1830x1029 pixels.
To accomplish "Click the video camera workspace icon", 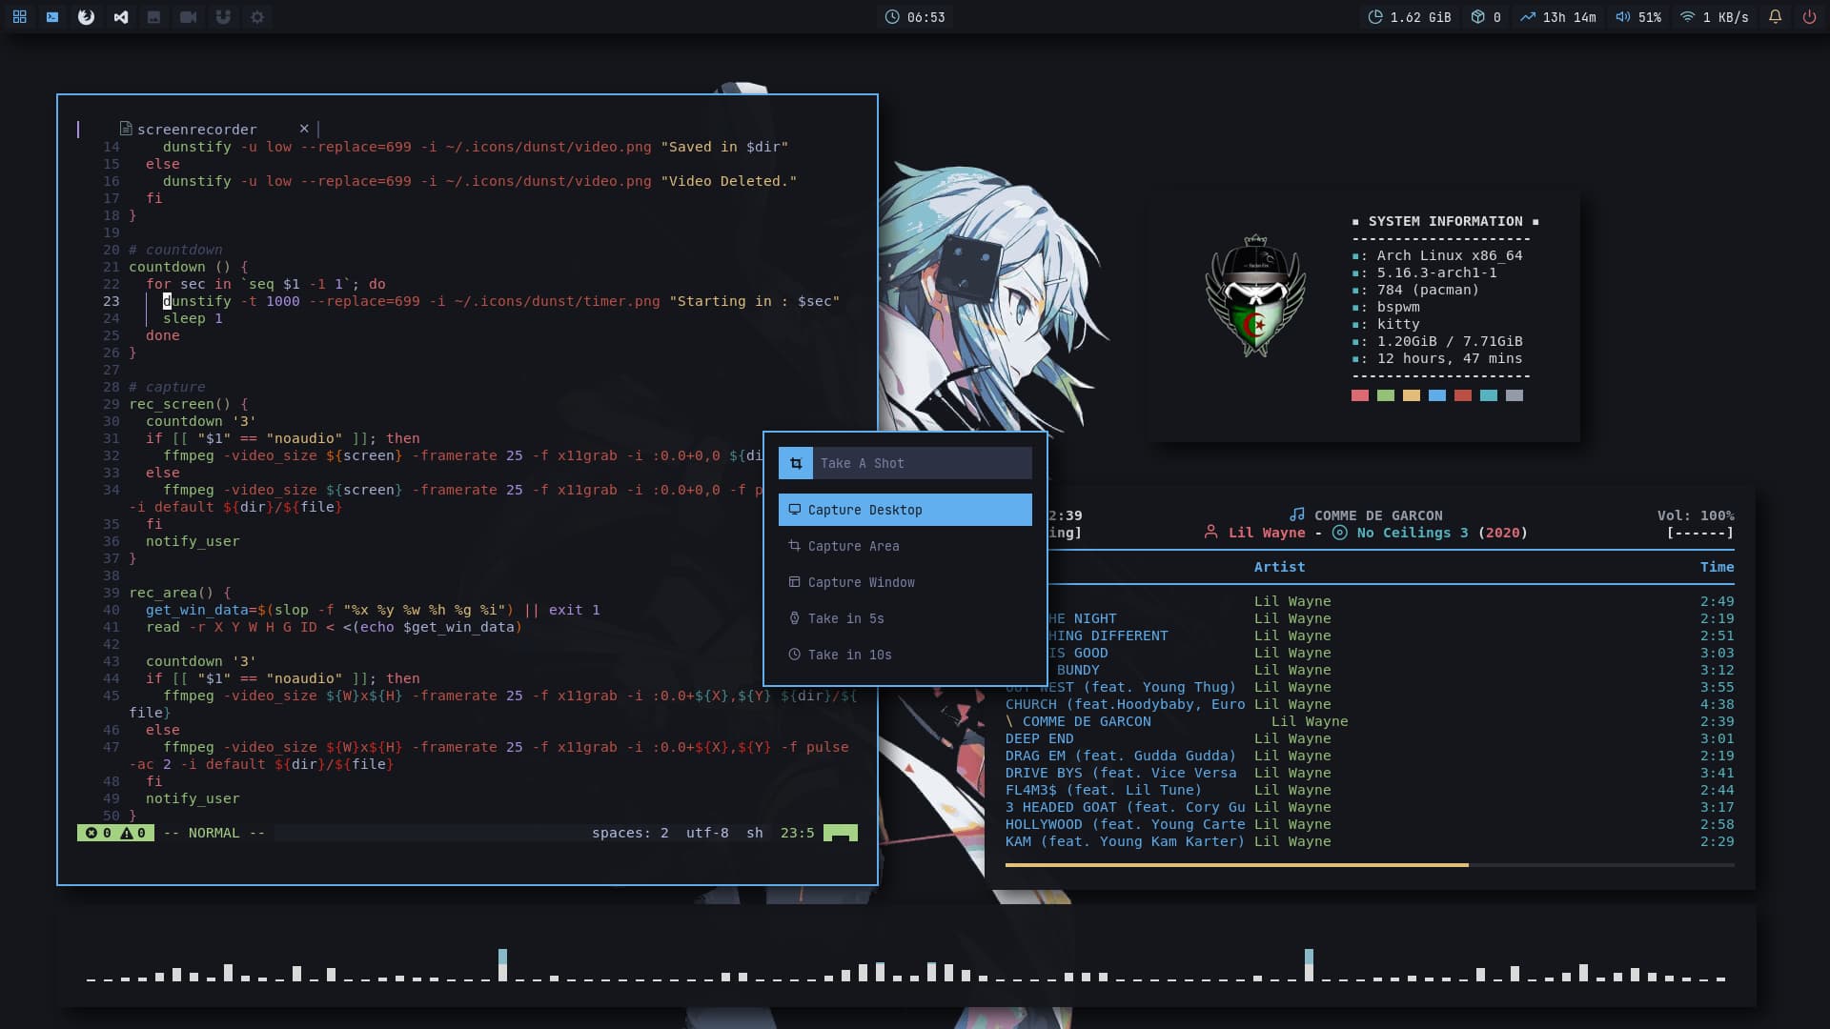I will (x=189, y=17).
